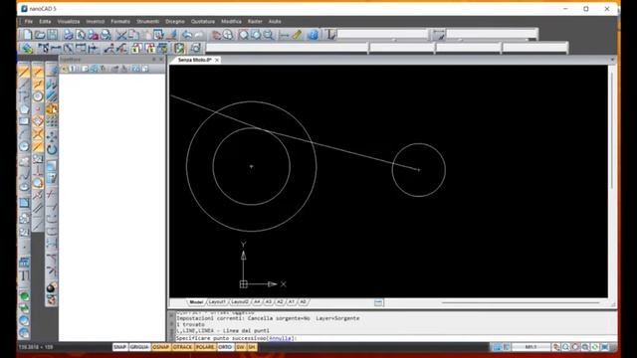Select the Line tool in left toolbar

(24, 73)
